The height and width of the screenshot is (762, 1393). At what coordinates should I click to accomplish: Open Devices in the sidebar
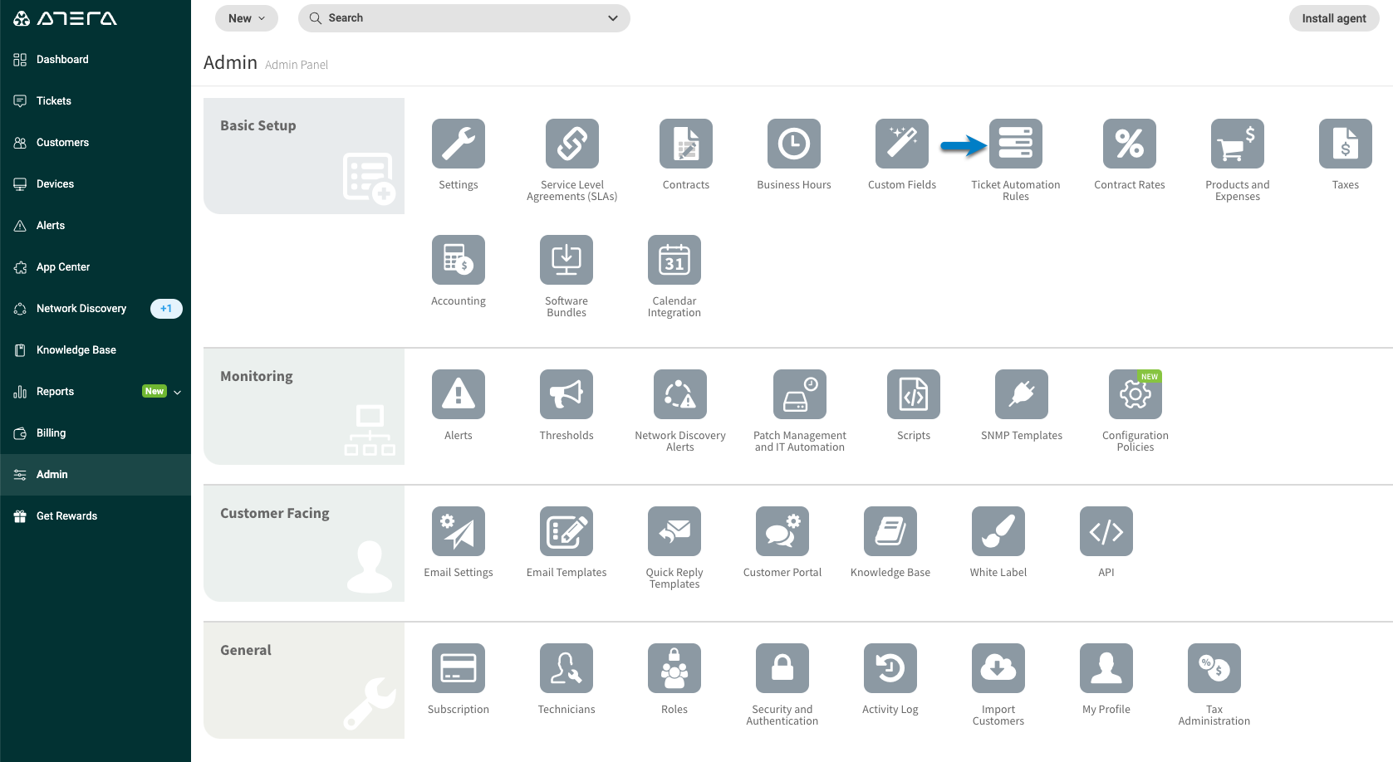(x=96, y=184)
